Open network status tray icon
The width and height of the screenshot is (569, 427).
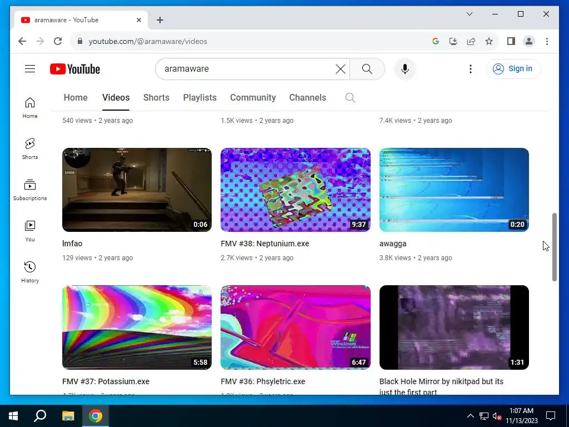point(484,416)
